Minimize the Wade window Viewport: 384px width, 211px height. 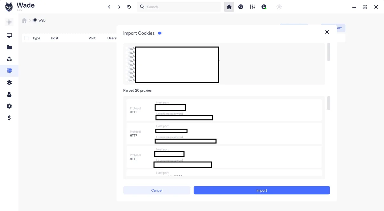(x=354, y=7)
